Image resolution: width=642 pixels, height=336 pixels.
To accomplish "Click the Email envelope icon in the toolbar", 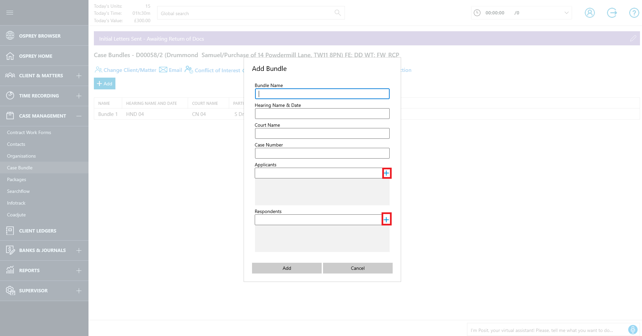I will pos(163,70).
